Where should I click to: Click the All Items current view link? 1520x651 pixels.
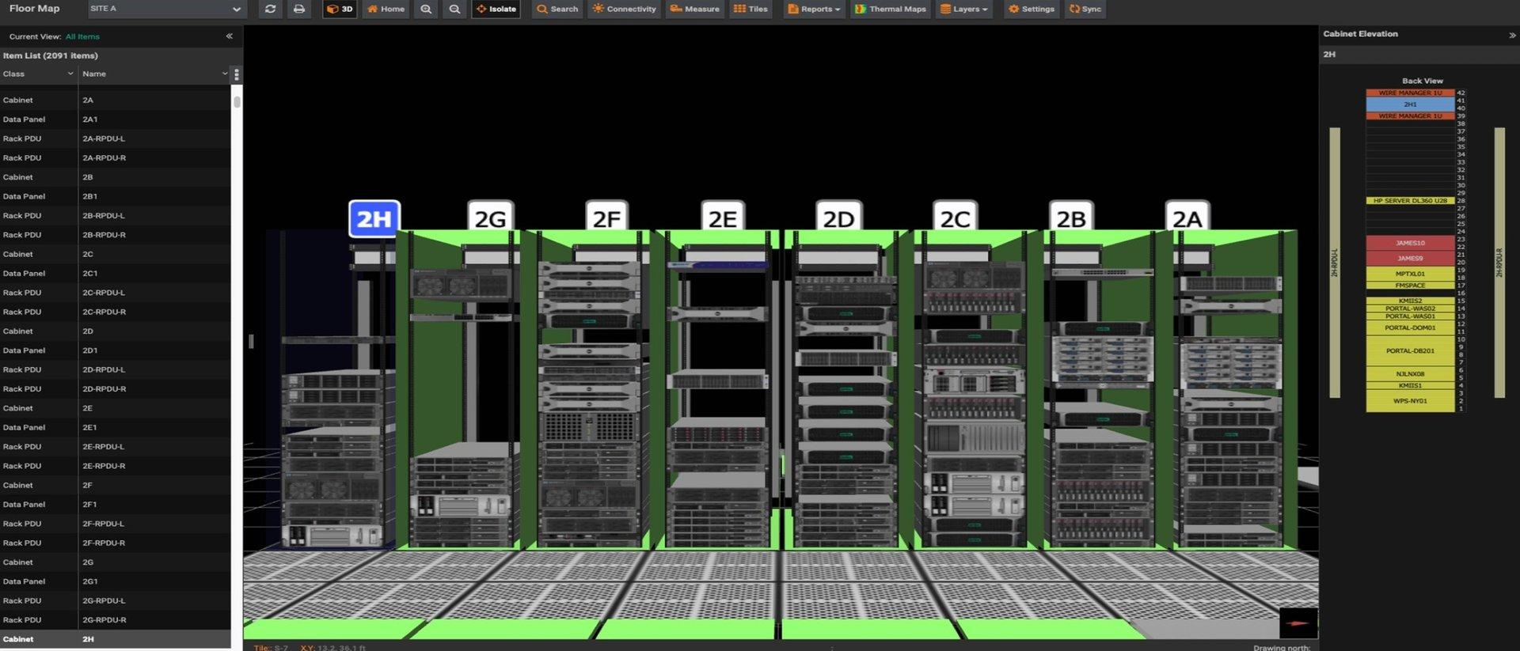pos(82,37)
